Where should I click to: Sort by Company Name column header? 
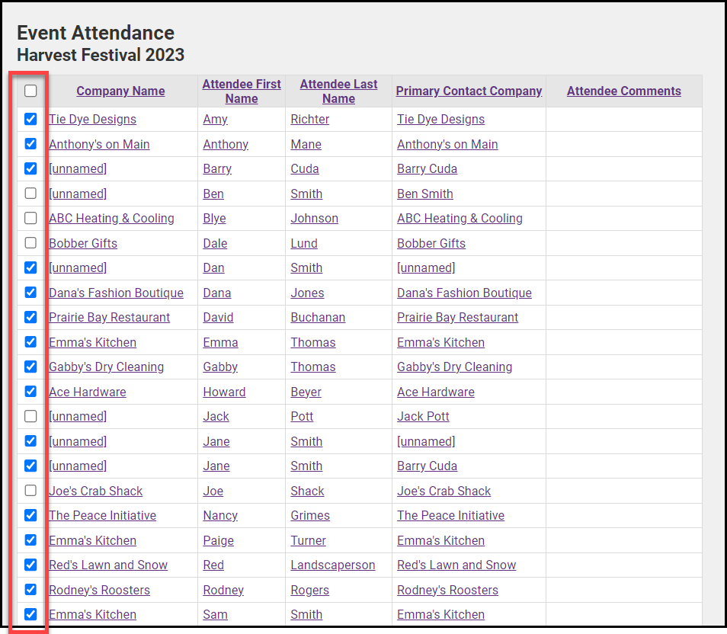point(120,91)
